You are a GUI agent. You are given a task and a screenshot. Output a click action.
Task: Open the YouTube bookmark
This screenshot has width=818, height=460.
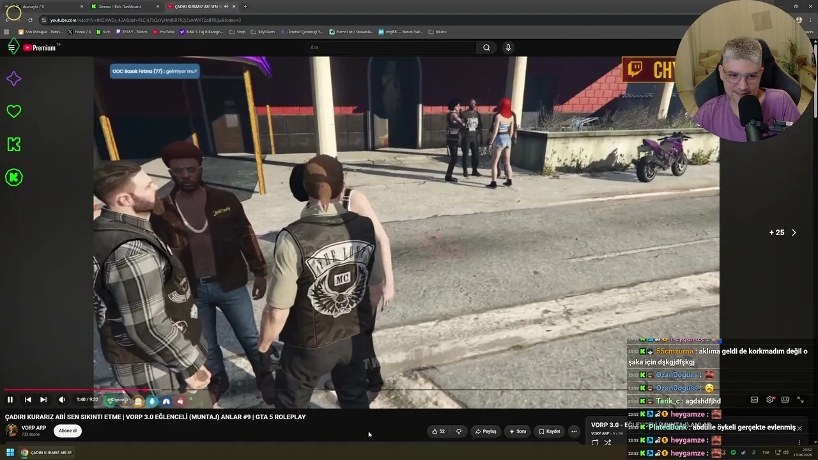(164, 32)
